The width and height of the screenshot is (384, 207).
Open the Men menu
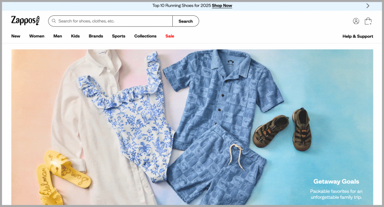pyautogui.click(x=58, y=36)
